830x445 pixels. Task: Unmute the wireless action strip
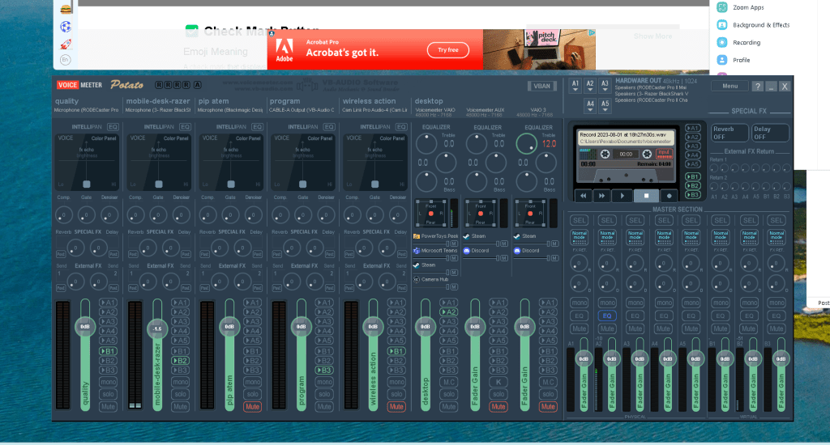pos(396,406)
